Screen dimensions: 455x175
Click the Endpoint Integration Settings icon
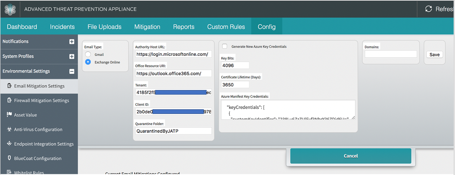(9, 144)
